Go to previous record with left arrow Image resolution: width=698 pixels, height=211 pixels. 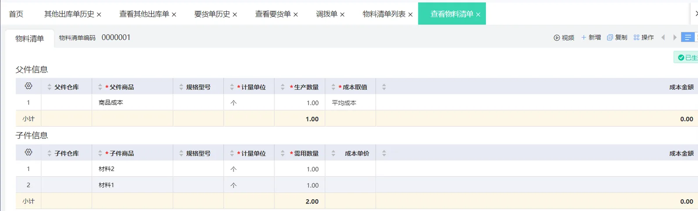663,37
